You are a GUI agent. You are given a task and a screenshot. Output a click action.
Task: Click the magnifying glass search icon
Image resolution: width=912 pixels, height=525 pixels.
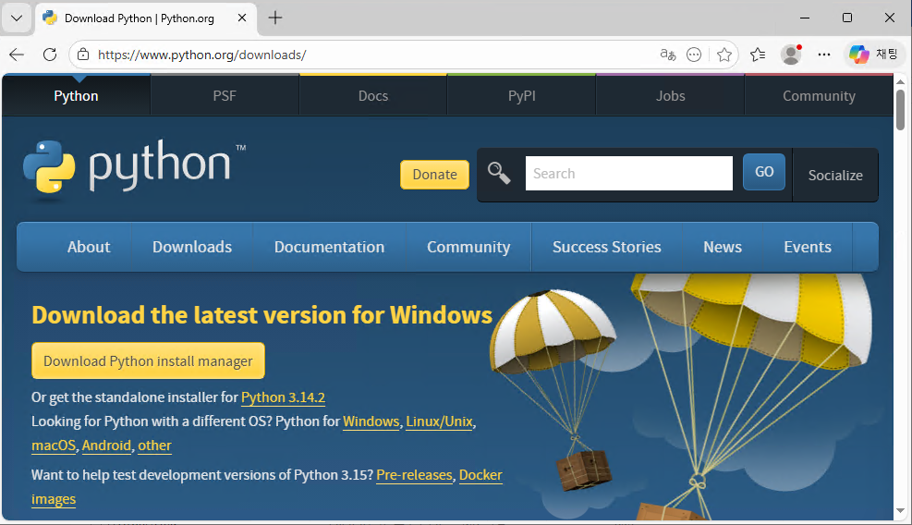(x=499, y=173)
